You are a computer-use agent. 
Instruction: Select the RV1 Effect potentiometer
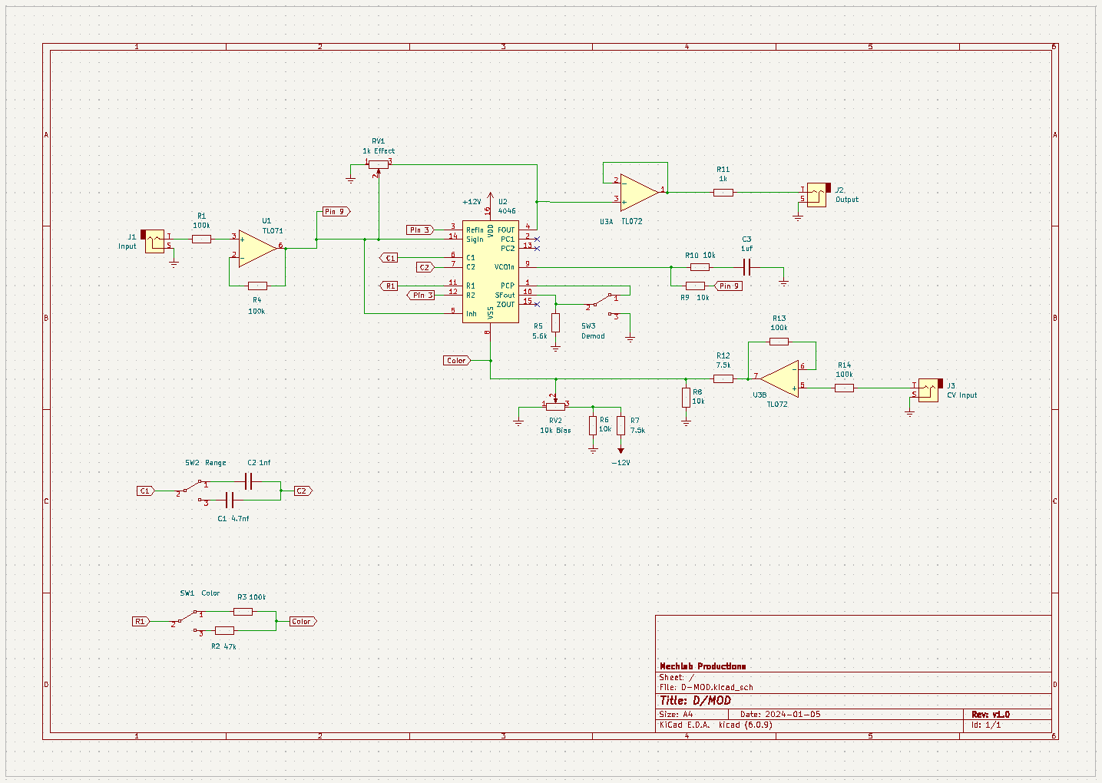click(x=378, y=164)
